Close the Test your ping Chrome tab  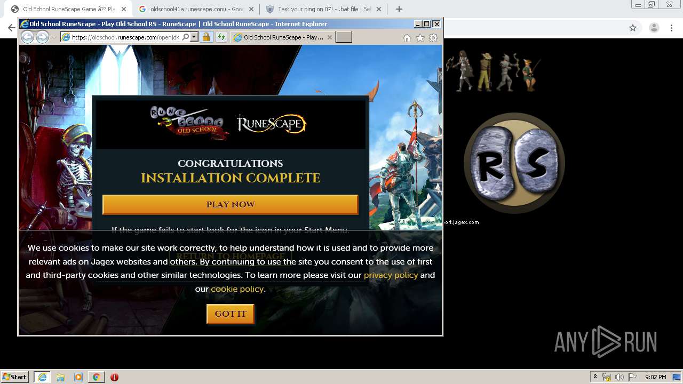379,9
